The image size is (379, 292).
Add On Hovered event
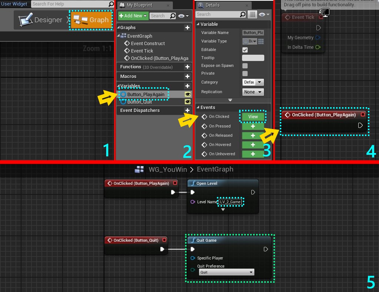[x=253, y=145]
